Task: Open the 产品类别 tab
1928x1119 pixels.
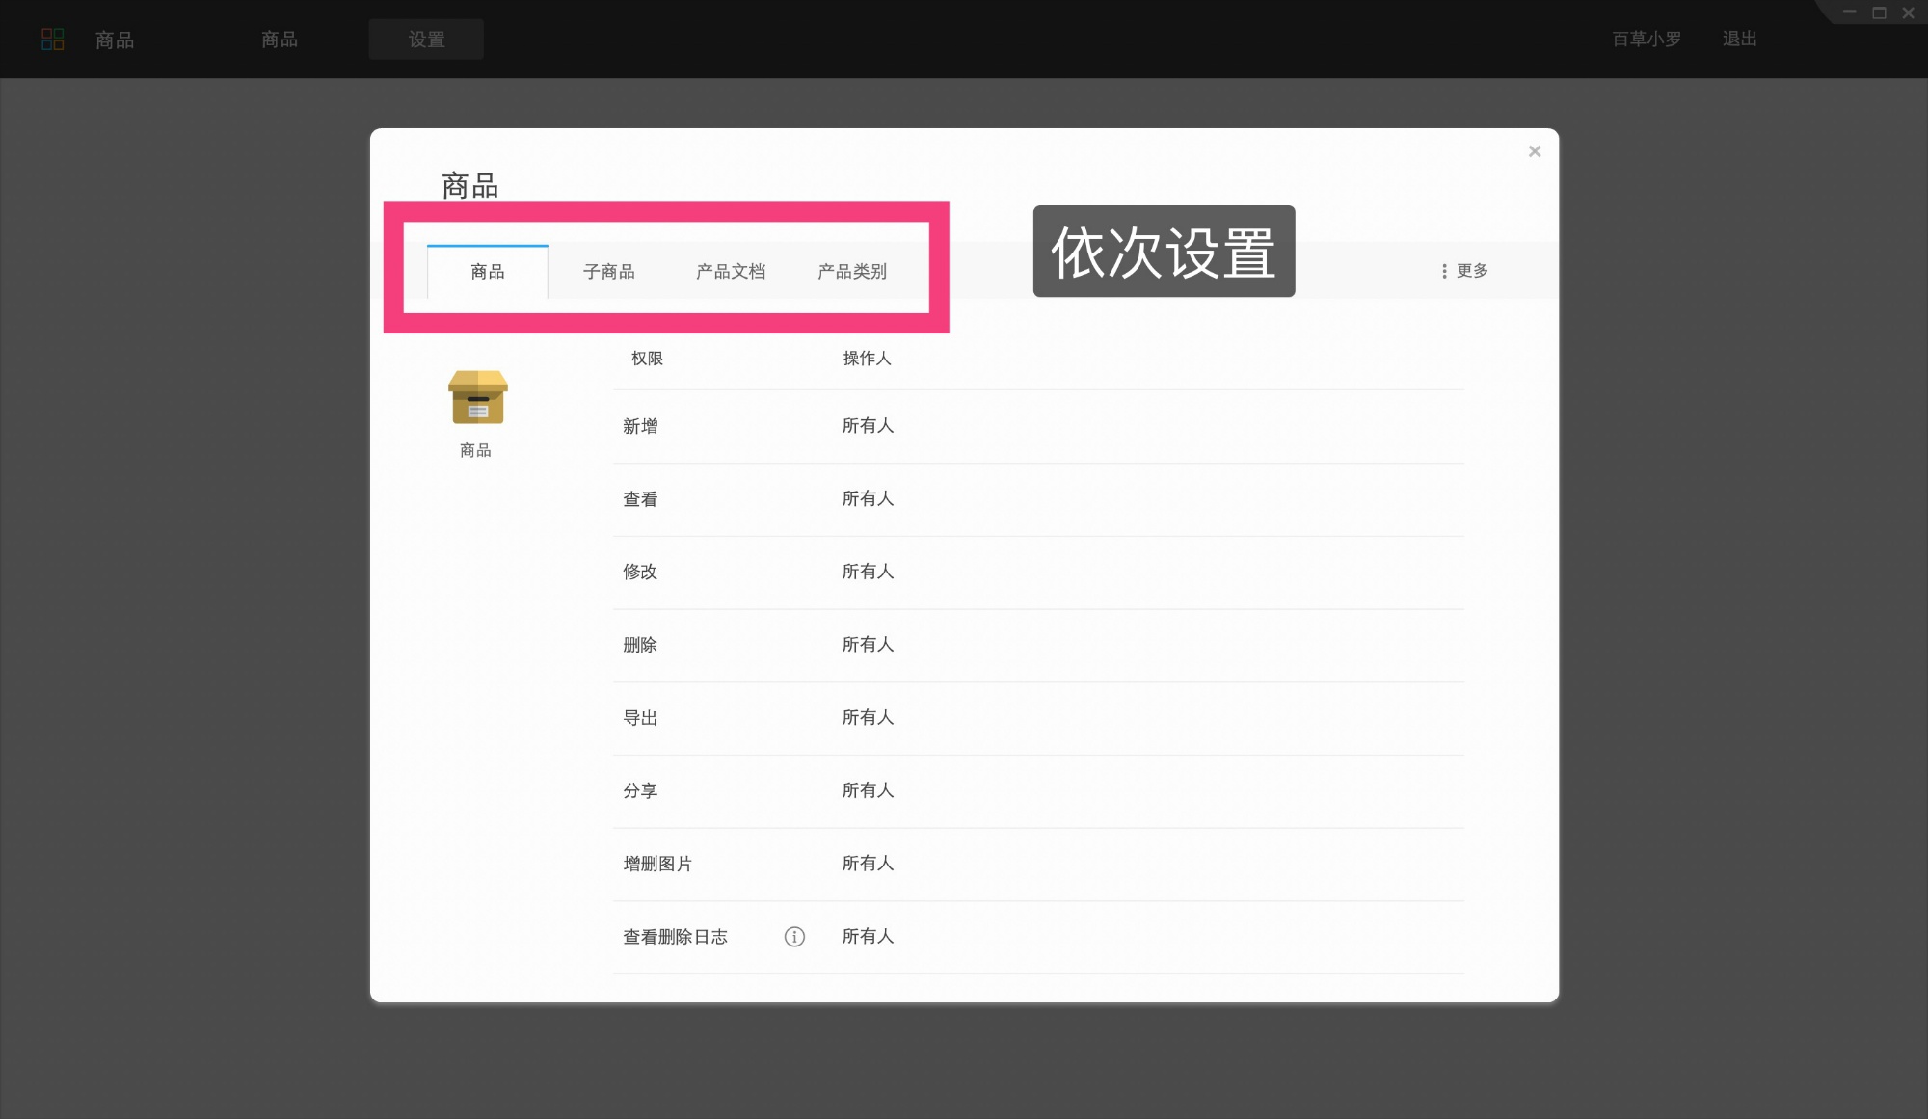Action: pos(852,271)
